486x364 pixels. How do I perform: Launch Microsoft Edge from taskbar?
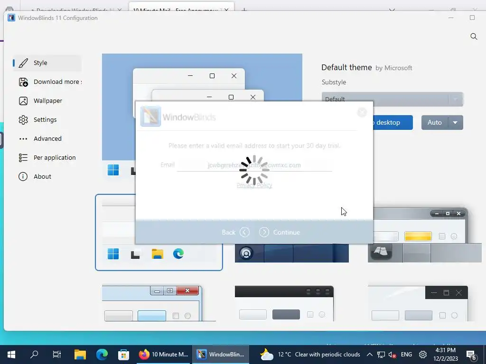tap(102, 355)
